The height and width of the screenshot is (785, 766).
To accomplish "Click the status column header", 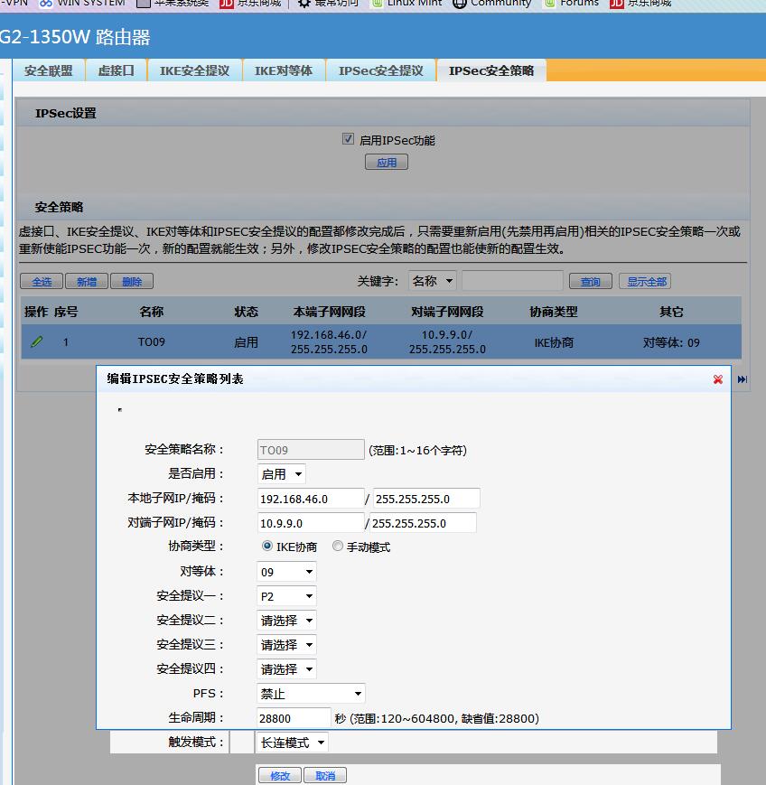I will pyautogui.click(x=246, y=312).
